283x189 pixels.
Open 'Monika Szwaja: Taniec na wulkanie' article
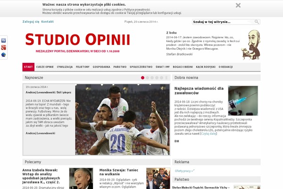click(x=119, y=172)
